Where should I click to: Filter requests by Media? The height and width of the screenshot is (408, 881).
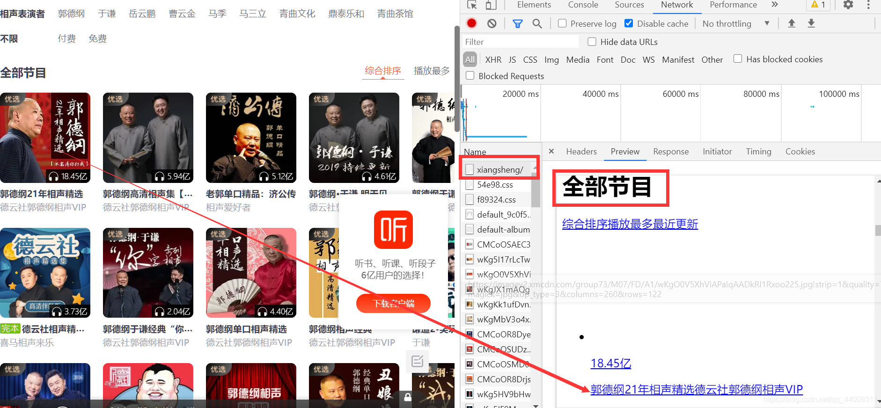point(578,59)
